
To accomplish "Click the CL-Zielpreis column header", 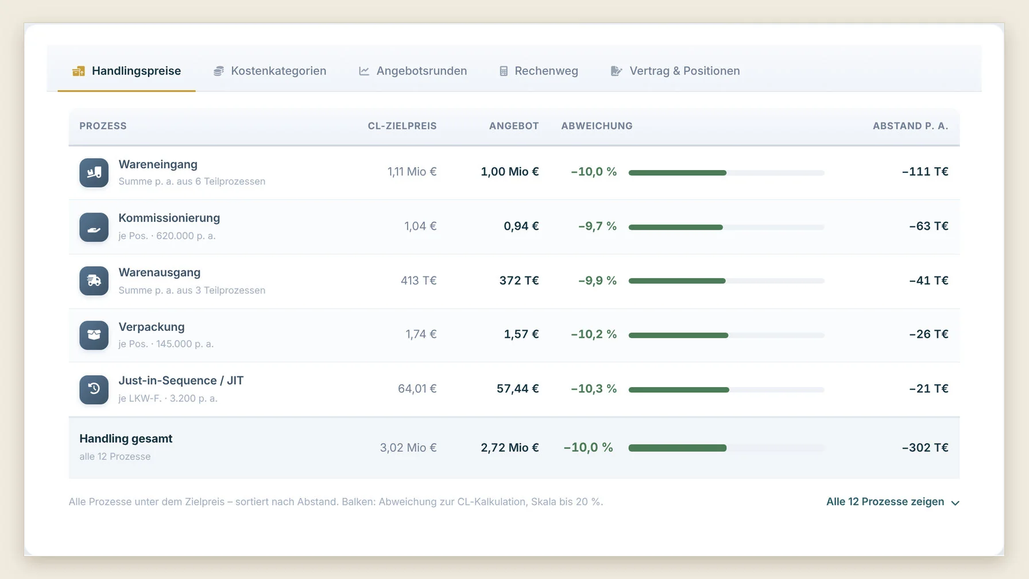I will pyautogui.click(x=402, y=126).
